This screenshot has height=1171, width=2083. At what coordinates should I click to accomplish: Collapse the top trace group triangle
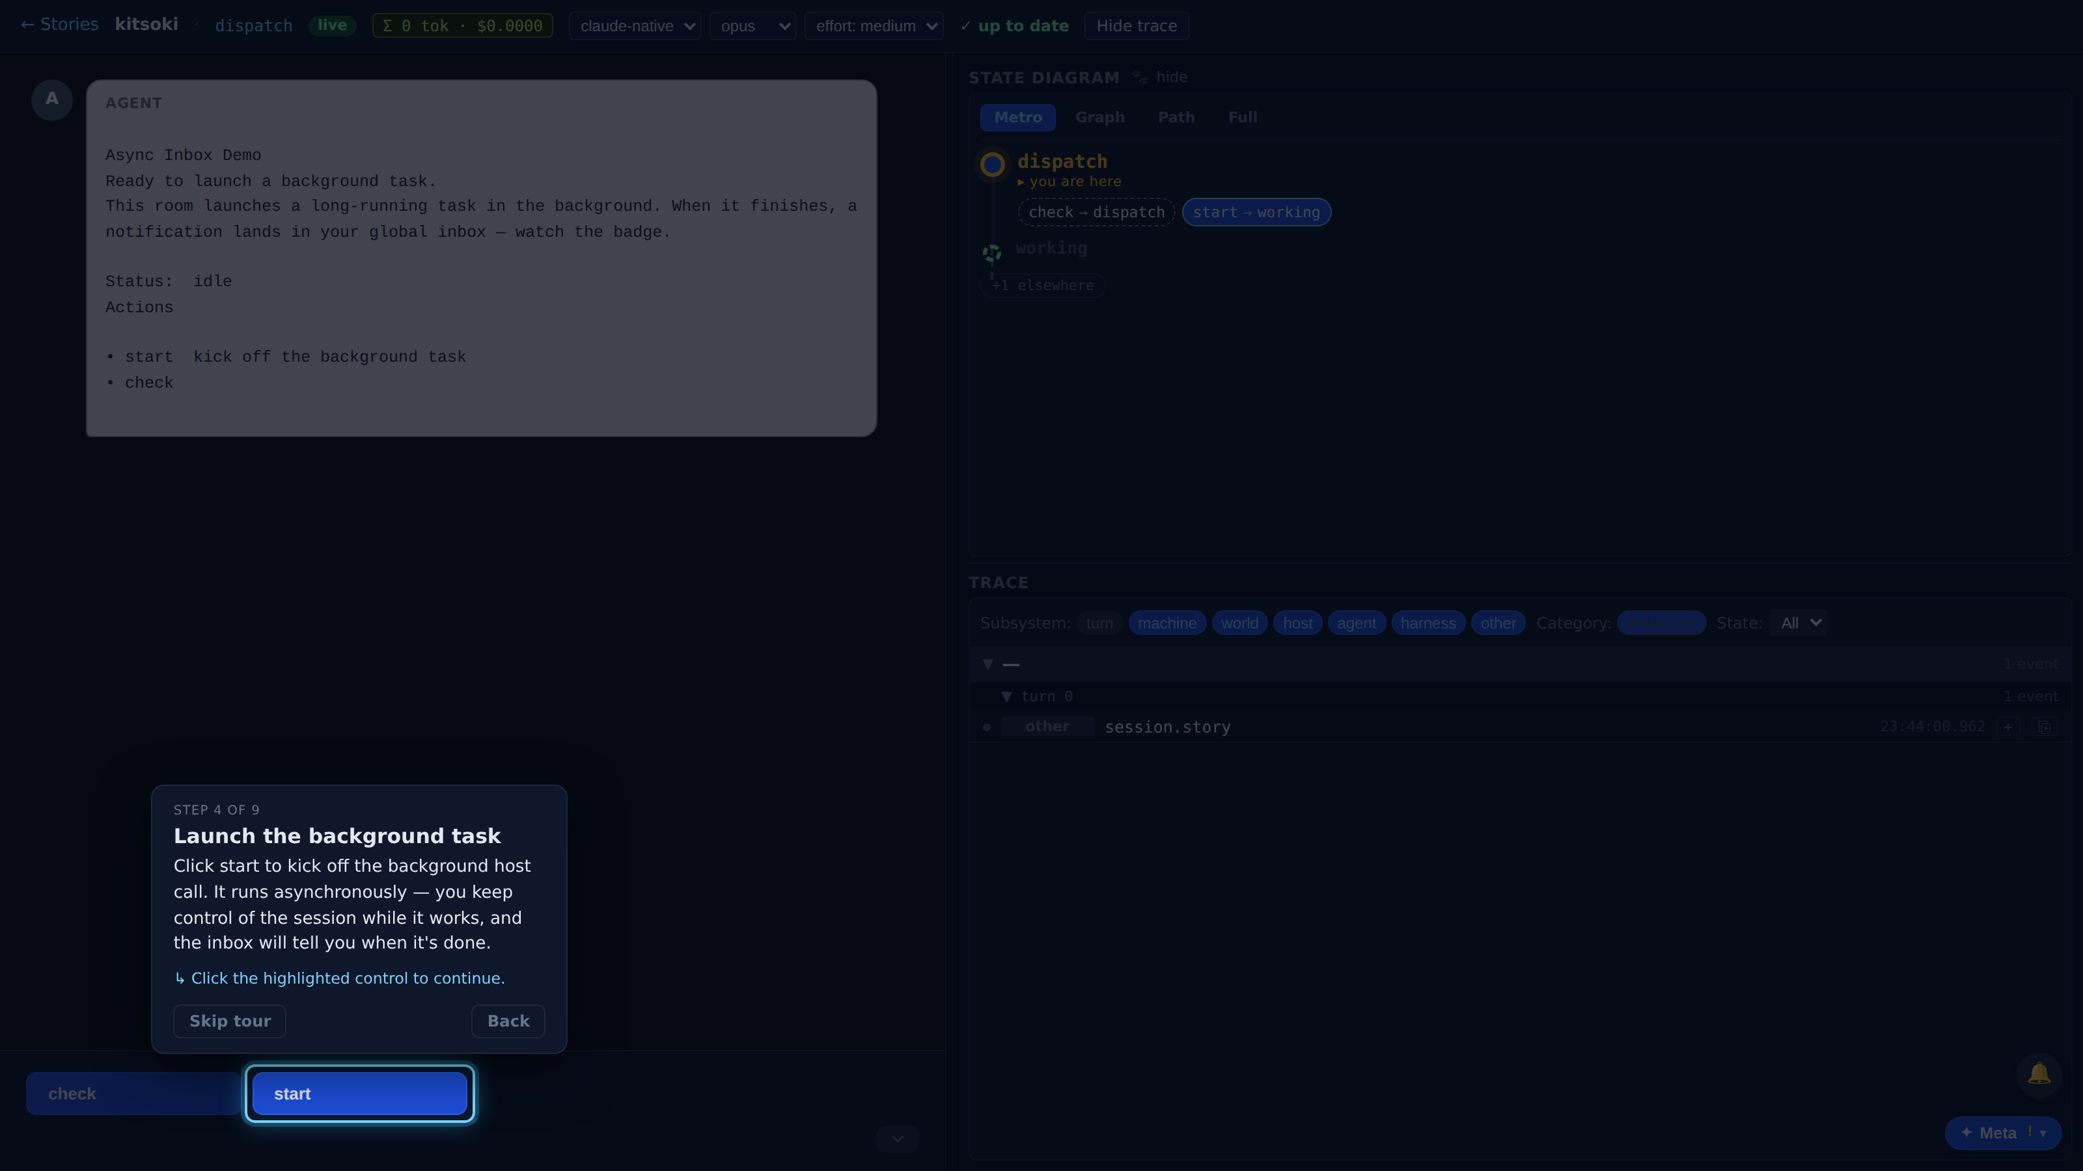point(987,664)
